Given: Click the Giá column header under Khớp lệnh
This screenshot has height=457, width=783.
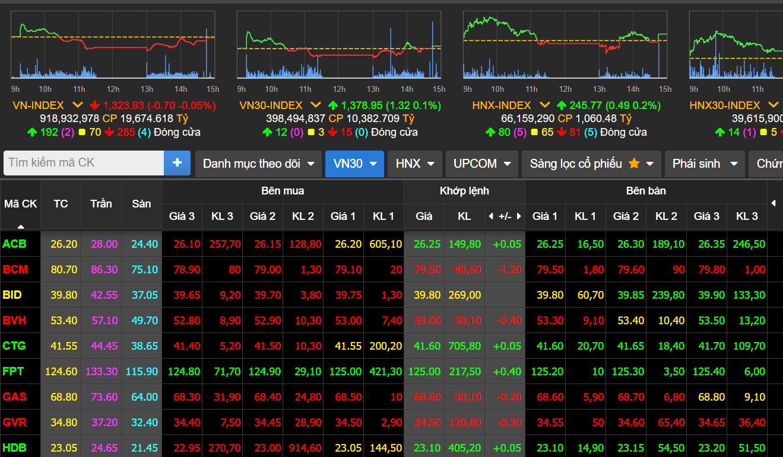Looking at the screenshot, I should click(x=424, y=216).
